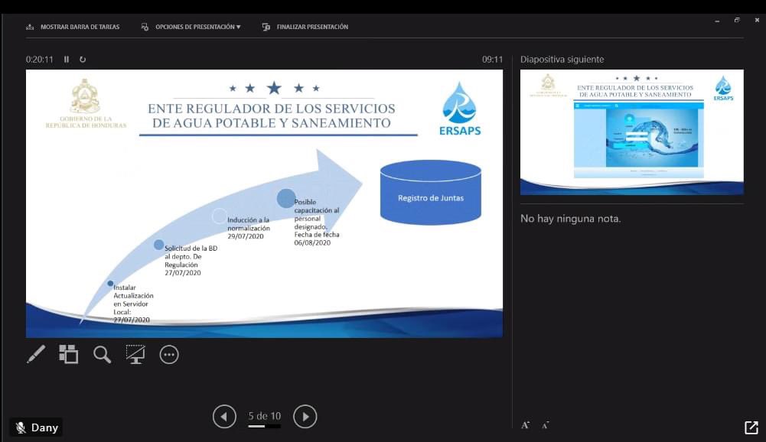This screenshot has width=766, height=442.
Task: Close the presenter view window
Action: pos(757,20)
